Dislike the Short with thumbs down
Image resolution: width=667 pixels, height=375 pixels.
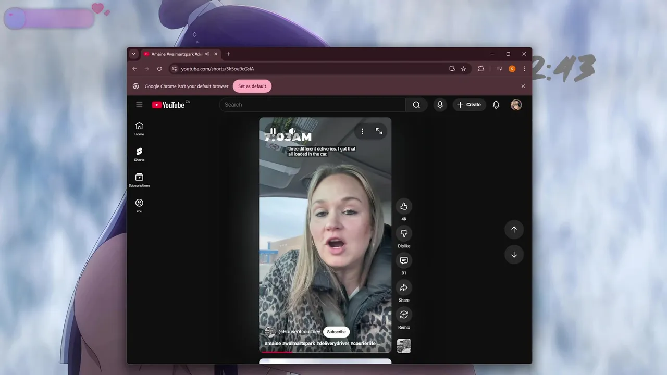click(x=404, y=233)
